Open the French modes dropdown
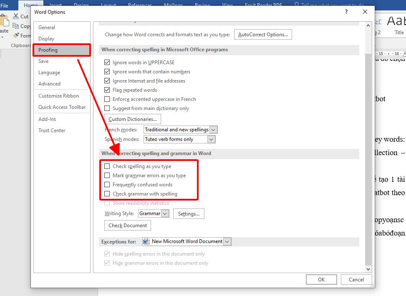 (213, 130)
